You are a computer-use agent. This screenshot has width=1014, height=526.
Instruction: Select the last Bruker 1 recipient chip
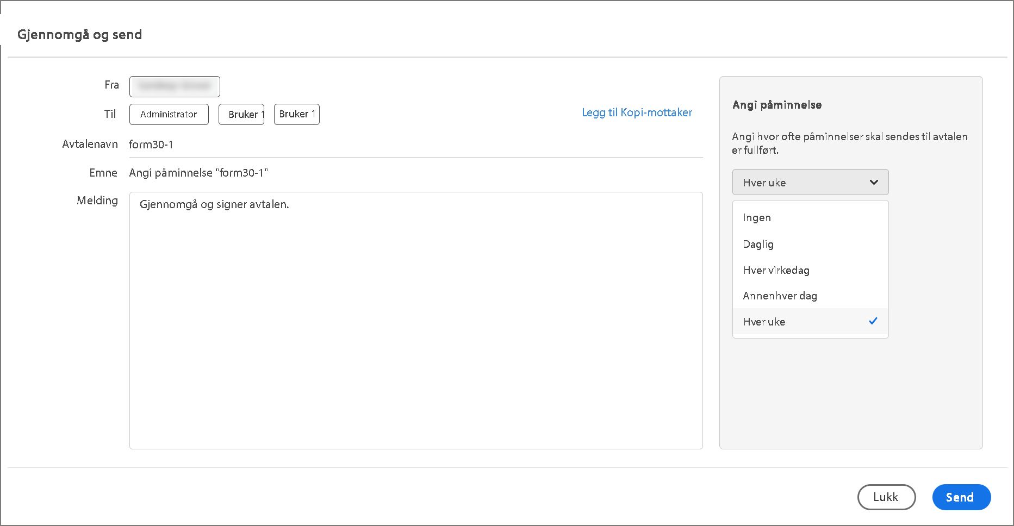297,114
